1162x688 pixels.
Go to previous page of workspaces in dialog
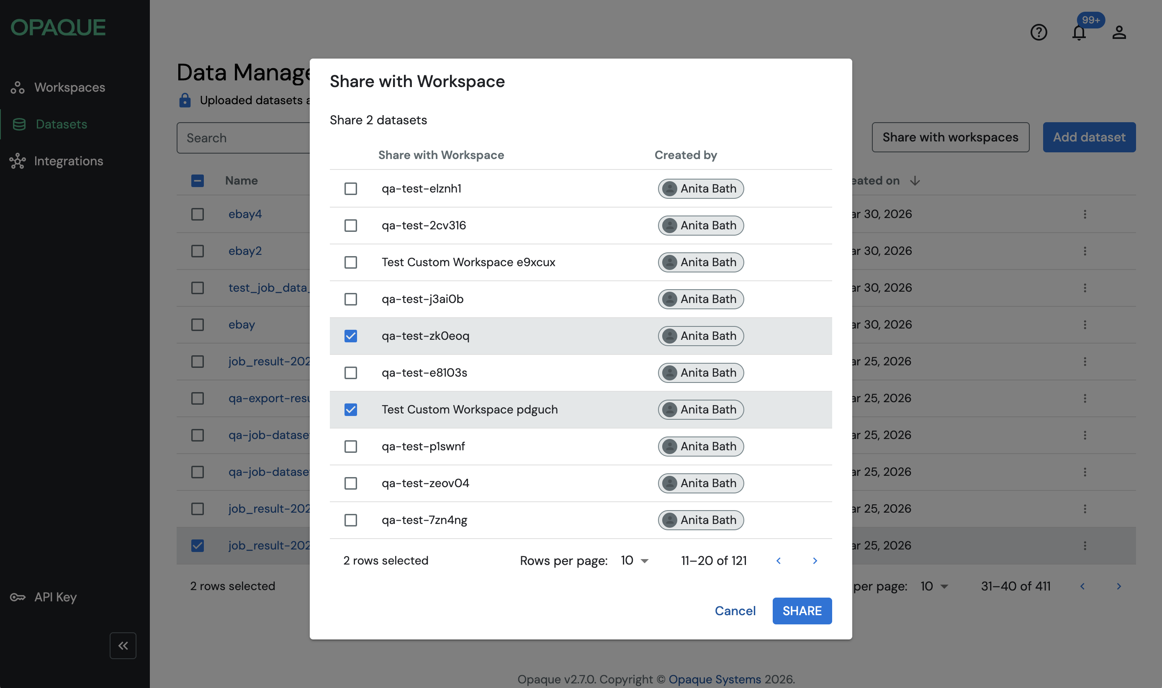tap(779, 560)
